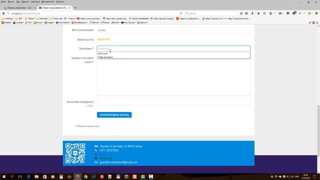Set rating to one star
This screenshot has height=180, width=320.
pos(98,39)
